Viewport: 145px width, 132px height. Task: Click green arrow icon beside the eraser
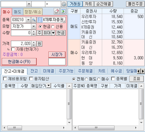[x=63, y=11]
